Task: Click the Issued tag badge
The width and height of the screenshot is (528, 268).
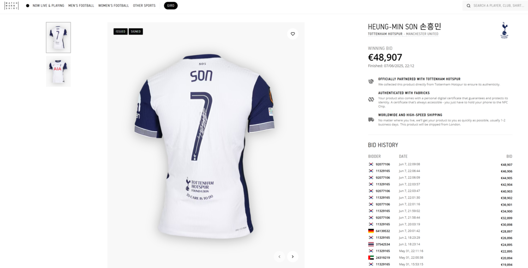Action: click(120, 32)
